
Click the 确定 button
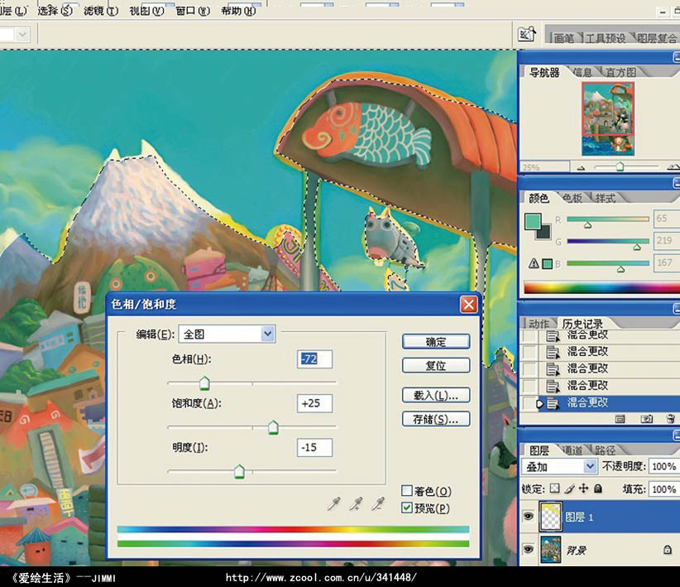(436, 342)
